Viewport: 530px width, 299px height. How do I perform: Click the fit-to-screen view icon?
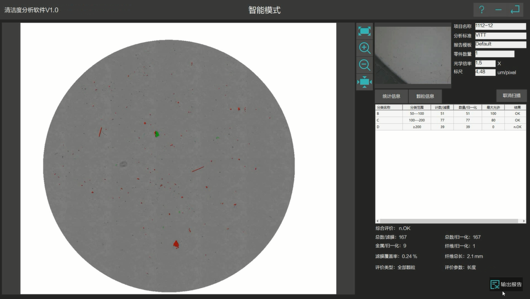click(x=364, y=31)
